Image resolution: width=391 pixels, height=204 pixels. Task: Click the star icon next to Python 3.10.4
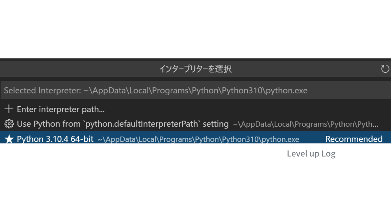(9, 139)
